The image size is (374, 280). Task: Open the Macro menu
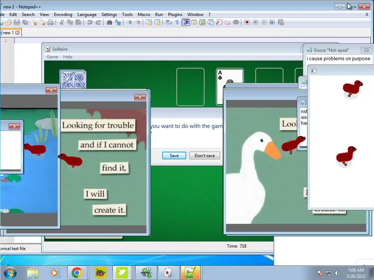(144, 15)
